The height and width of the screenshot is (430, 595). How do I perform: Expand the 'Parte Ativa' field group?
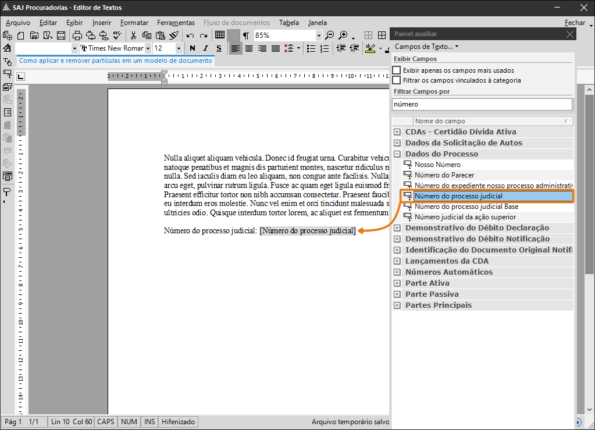tap(397, 283)
